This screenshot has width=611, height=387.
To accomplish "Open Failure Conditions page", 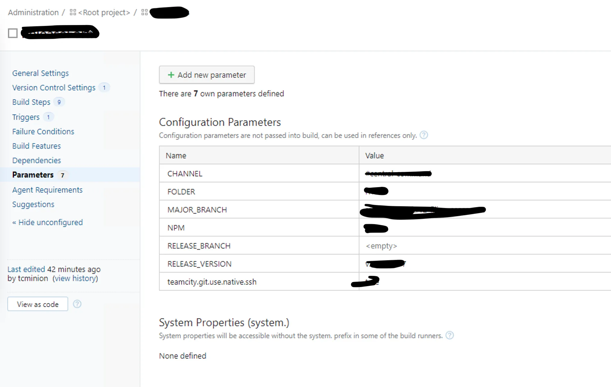I will (43, 132).
